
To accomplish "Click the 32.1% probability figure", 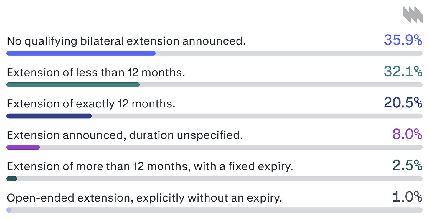I will coord(403,71).
